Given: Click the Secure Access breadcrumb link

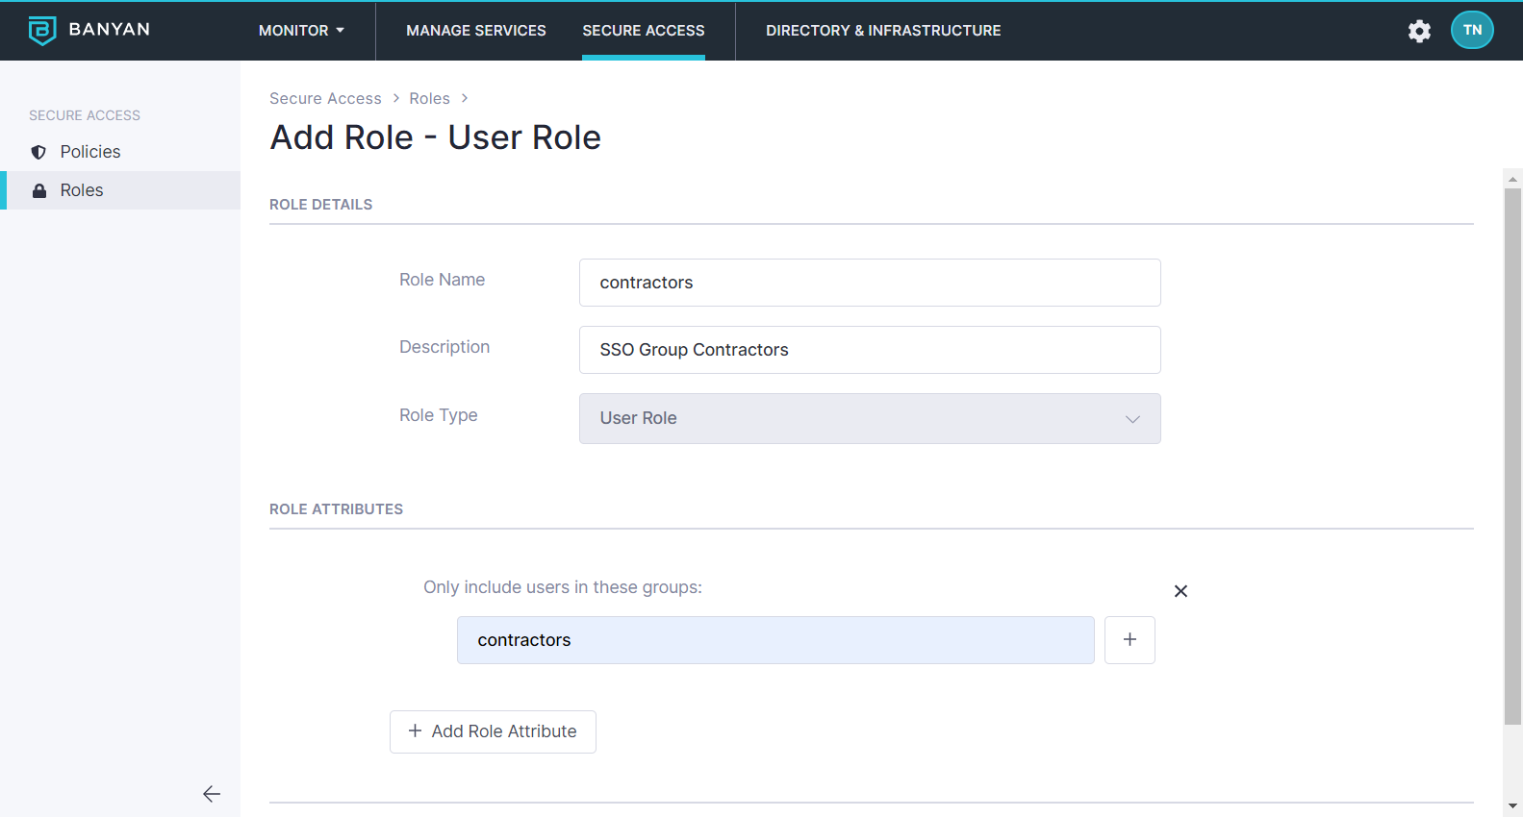Looking at the screenshot, I should coord(325,98).
